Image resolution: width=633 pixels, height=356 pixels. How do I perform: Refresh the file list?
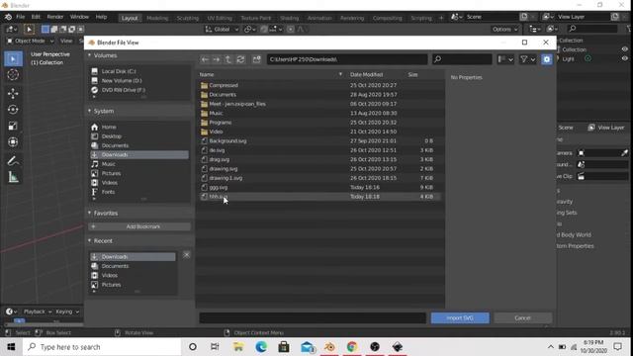pyautogui.click(x=240, y=59)
